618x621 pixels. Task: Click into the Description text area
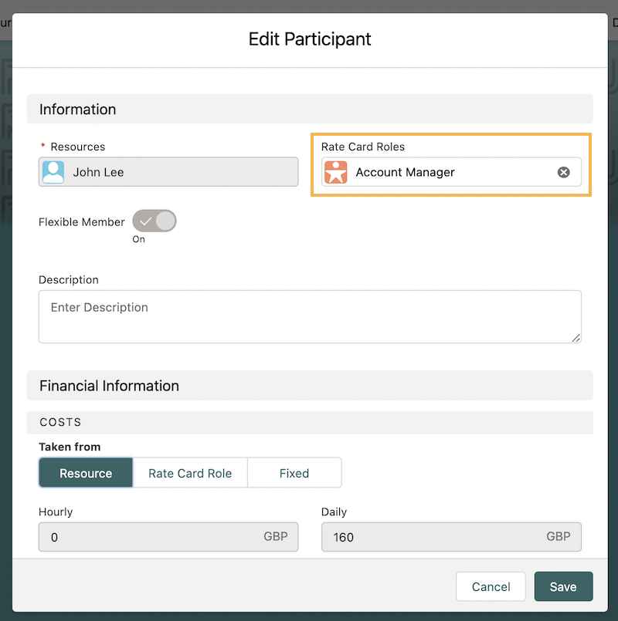click(x=309, y=316)
